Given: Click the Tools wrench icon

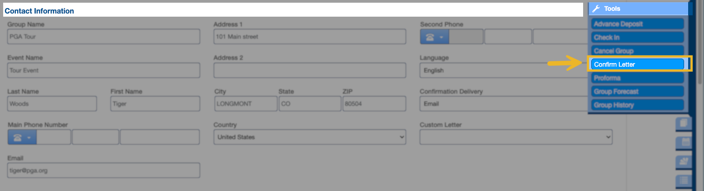Looking at the screenshot, I should point(596,9).
